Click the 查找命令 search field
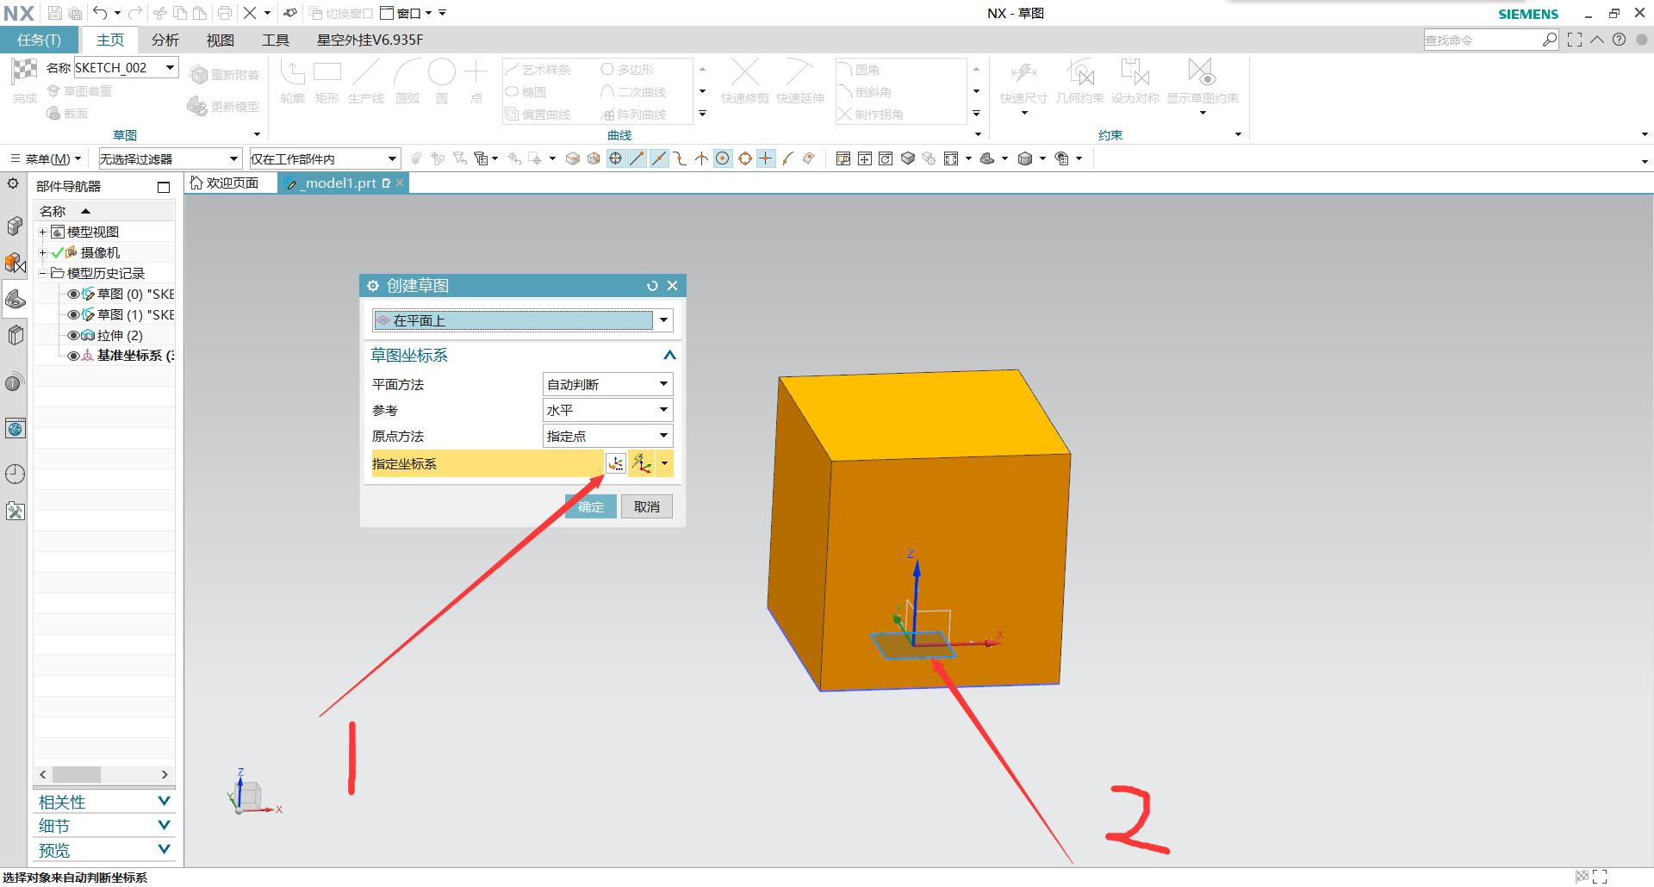Image resolution: width=1654 pixels, height=887 pixels. 1482,40
